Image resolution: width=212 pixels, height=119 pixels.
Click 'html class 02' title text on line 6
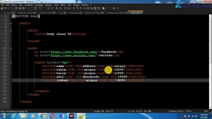(59, 34)
